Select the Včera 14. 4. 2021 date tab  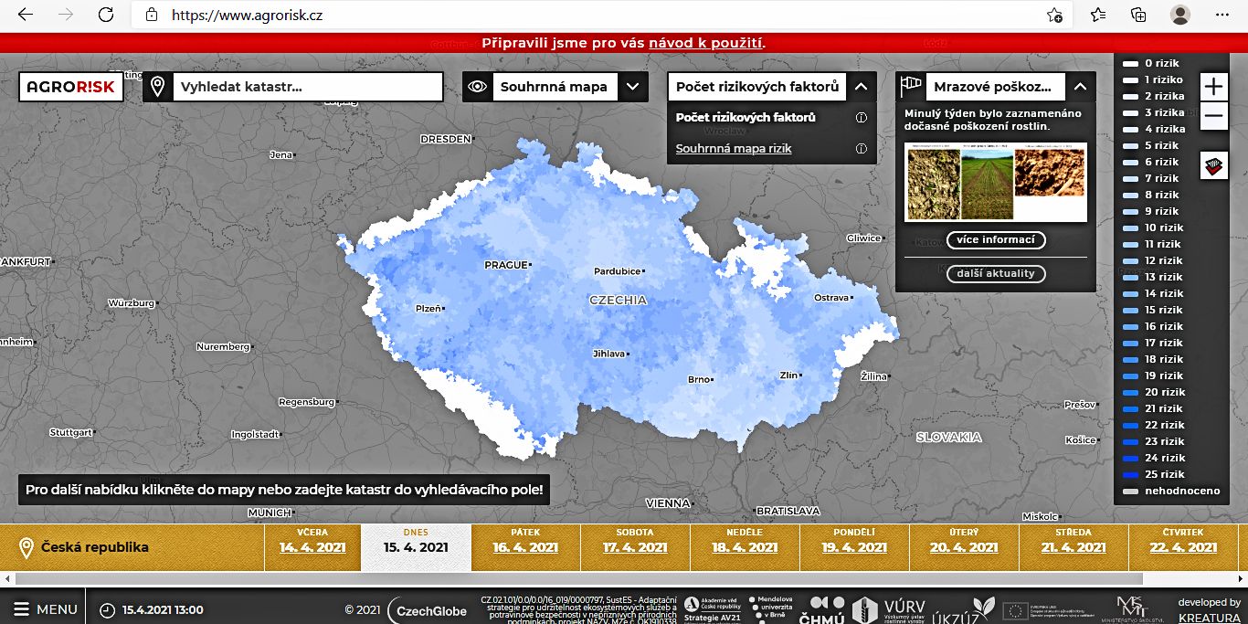pos(312,541)
